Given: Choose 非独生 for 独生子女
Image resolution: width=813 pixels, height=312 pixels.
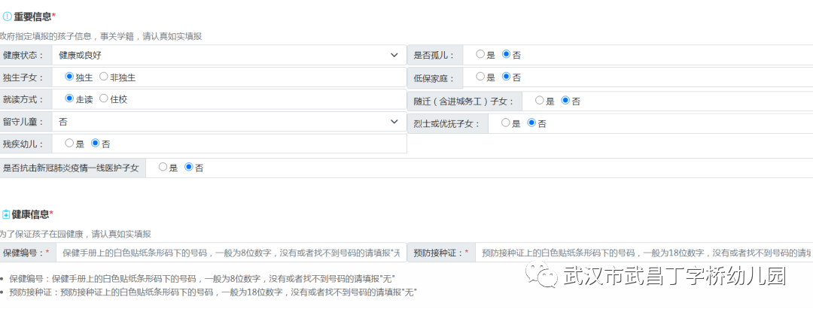Looking at the screenshot, I should 104,77.
